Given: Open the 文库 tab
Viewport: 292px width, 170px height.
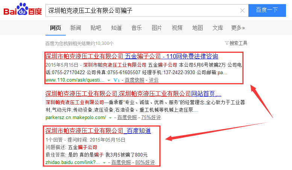Looking at the screenshot, I should click(218, 28).
